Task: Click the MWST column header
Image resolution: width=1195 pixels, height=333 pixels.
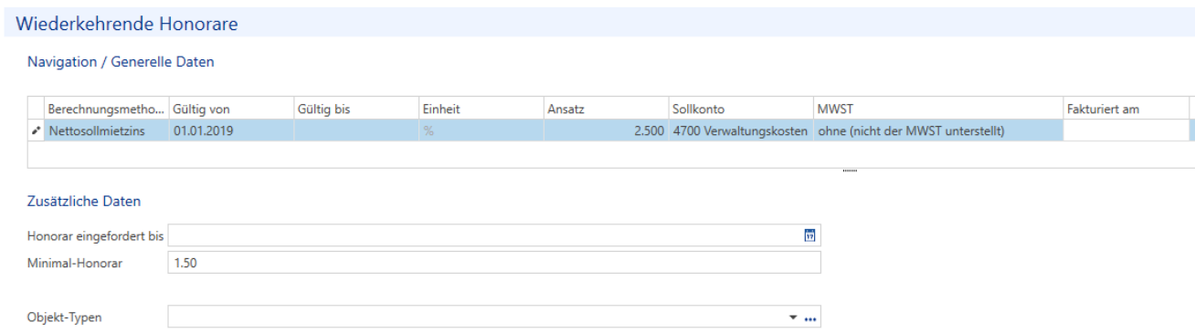Action: coord(938,109)
